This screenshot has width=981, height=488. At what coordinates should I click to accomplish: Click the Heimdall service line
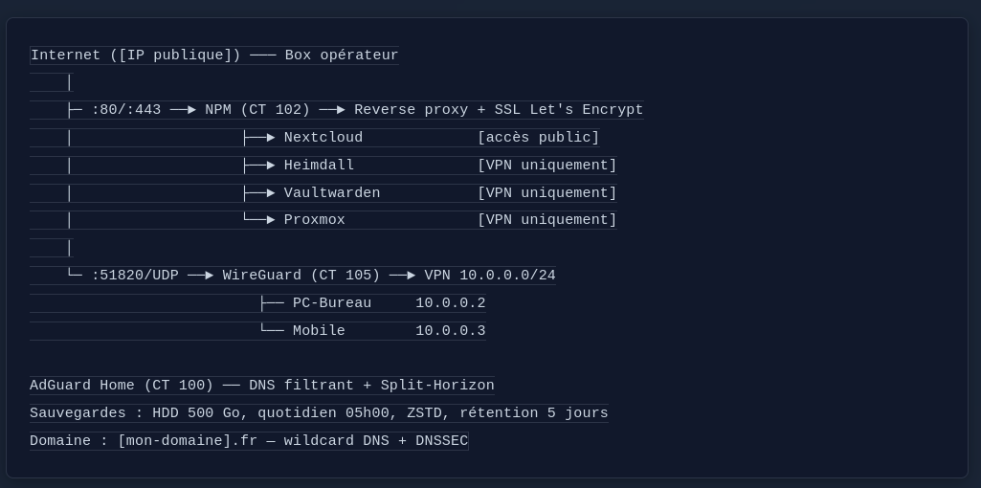tap(319, 166)
